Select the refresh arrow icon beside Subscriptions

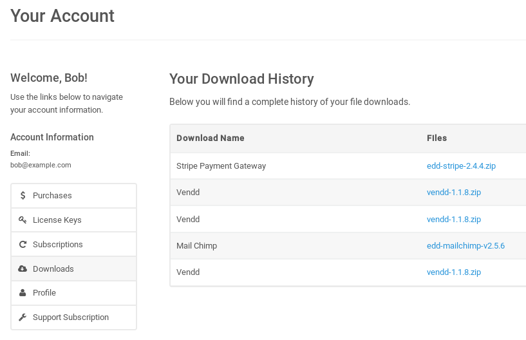click(23, 245)
